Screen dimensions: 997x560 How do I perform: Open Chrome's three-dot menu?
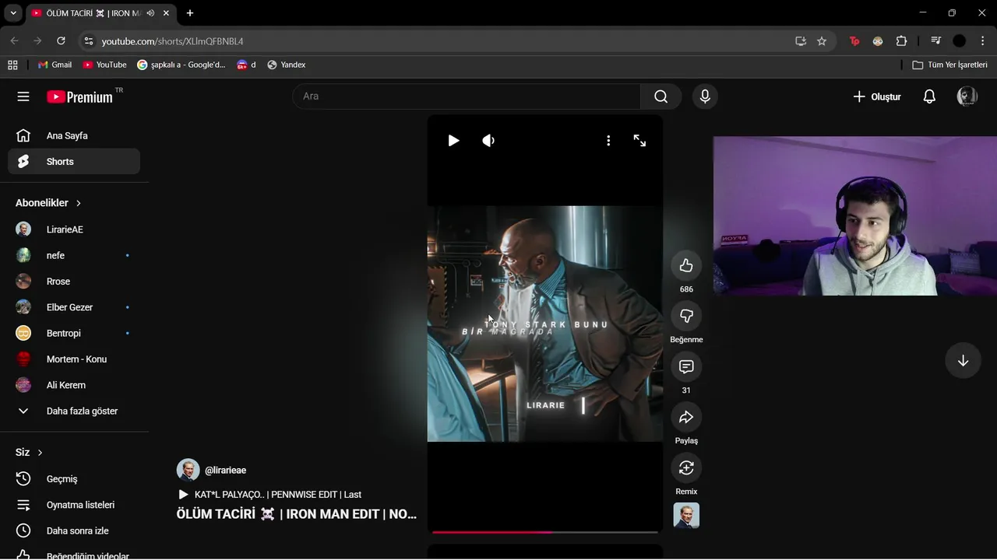click(983, 41)
